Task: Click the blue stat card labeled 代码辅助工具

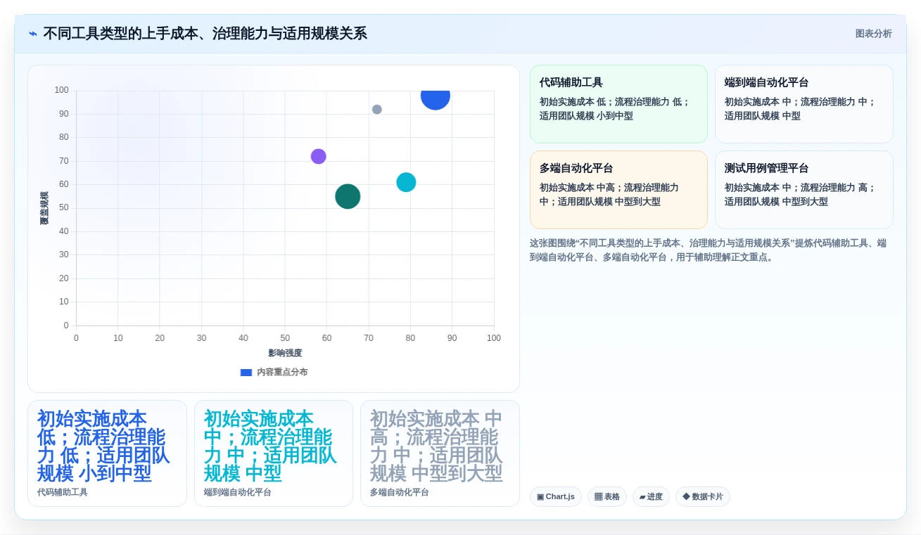Action: (107, 453)
